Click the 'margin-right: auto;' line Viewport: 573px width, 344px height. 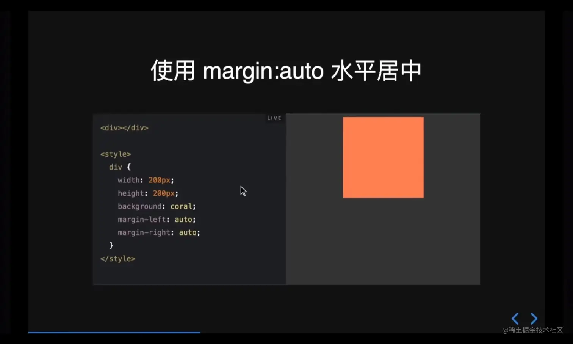[x=159, y=232]
